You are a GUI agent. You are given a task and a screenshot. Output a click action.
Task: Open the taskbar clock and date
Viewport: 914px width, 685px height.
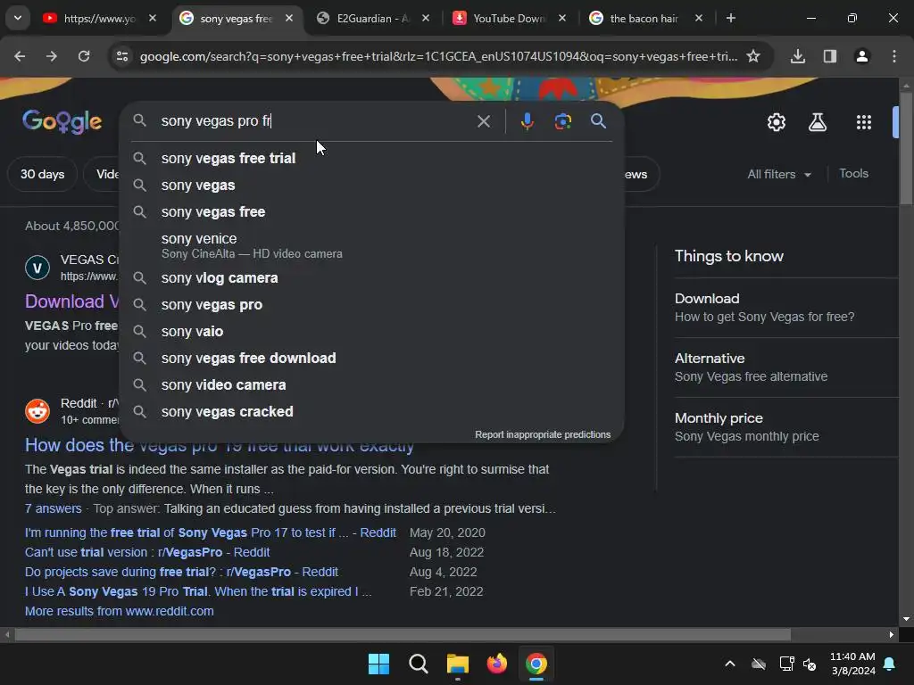point(852,664)
